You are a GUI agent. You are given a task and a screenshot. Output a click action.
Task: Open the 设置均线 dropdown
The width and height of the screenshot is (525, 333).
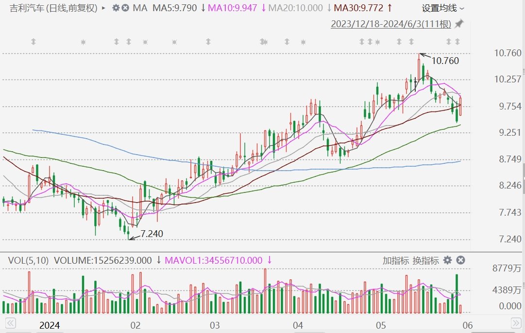pyautogui.click(x=443, y=8)
